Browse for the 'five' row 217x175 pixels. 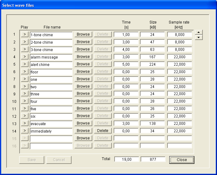83,108
